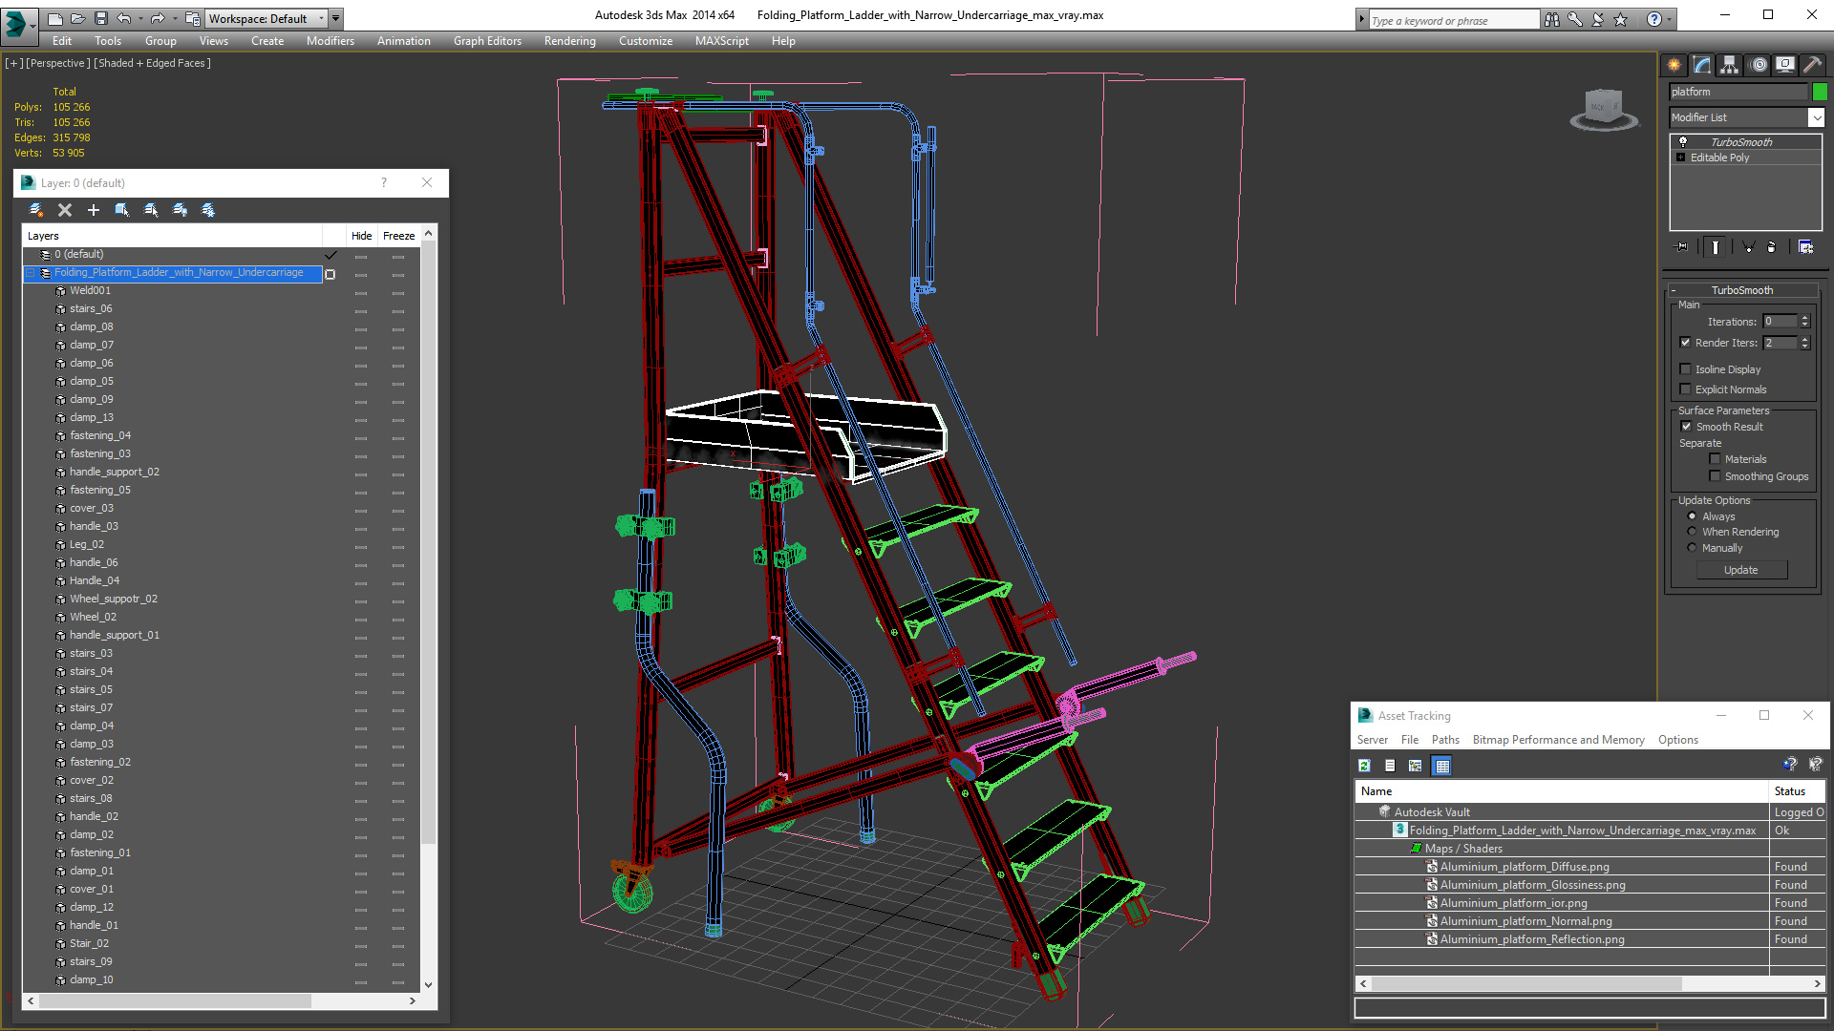
Task: Open the Graph Editors menu
Action: (x=487, y=41)
